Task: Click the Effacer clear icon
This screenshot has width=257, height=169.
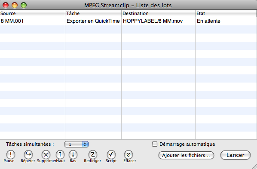Action: 128,154
